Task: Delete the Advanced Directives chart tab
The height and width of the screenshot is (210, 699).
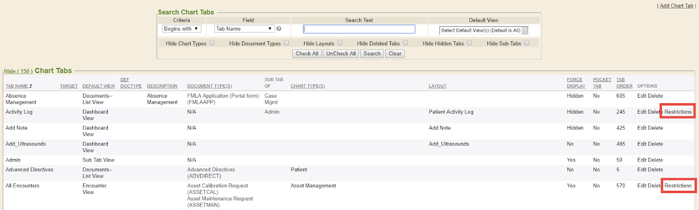Action: click(x=656, y=169)
